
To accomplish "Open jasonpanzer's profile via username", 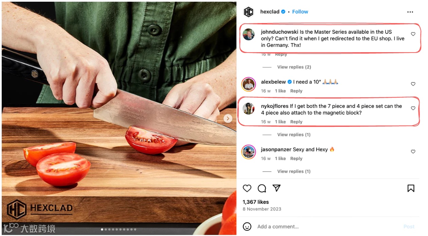I will pos(276,150).
